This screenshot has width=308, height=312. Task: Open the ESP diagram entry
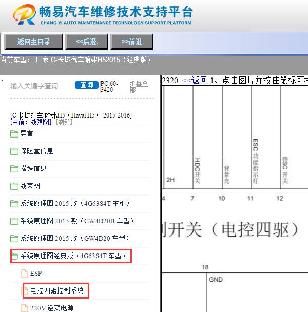pyautogui.click(x=36, y=273)
